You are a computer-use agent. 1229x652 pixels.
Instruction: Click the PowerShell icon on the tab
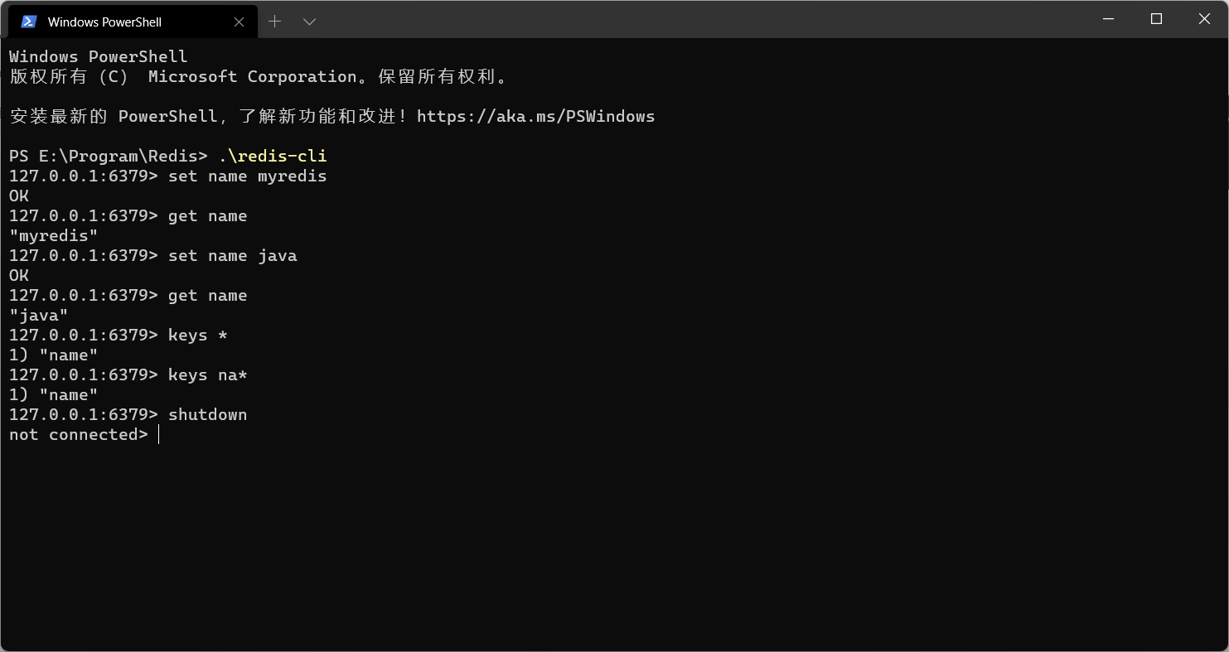tap(29, 22)
